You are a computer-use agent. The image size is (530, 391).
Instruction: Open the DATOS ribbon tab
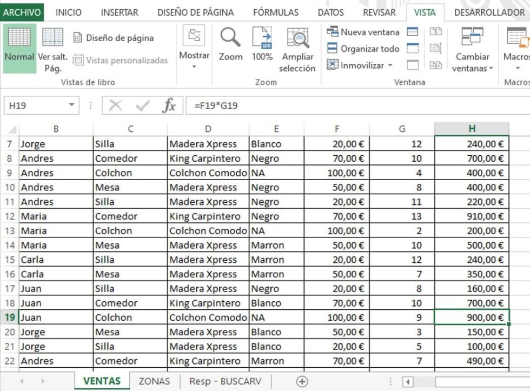330,12
